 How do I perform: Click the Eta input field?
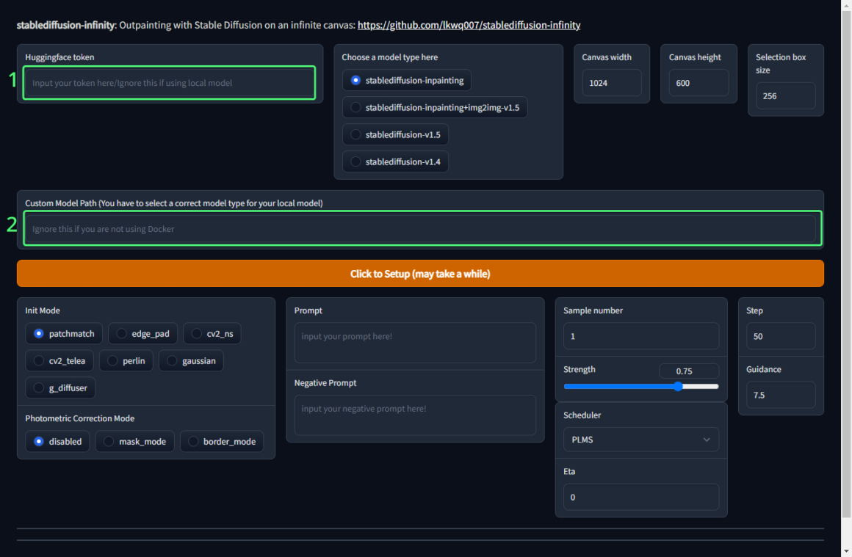[x=641, y=498]
